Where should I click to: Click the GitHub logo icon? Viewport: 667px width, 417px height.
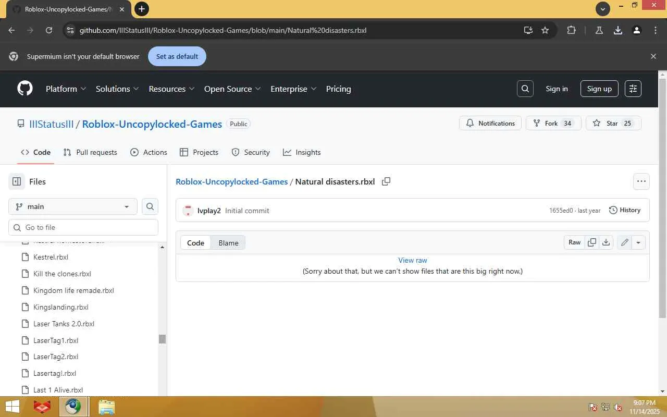click(25, 89)
